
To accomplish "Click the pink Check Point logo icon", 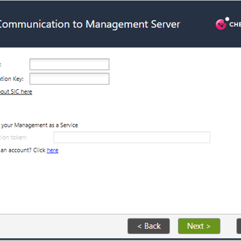I will pos(221,24).
